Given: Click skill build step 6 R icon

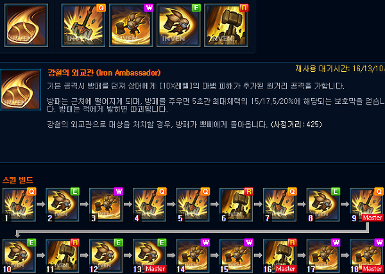Looking at the screenshot, I should coord(236,205).
